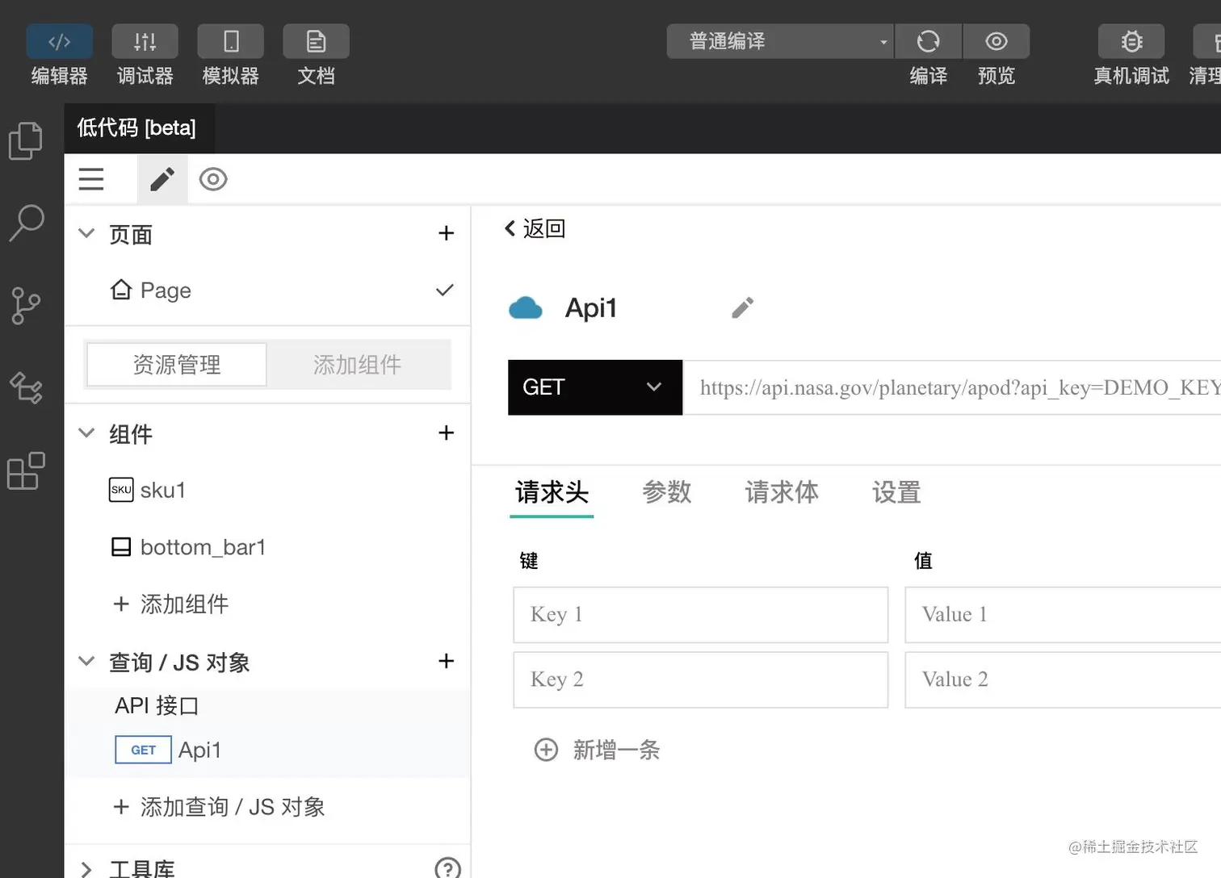Screen dimensions: 1221x878
Task: Toggle the eye preview icon beside the pencil
Action: tap(212, 178)
